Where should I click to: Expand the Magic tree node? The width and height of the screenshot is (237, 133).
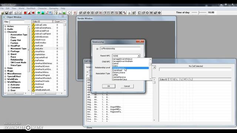(x=6, y=71)
